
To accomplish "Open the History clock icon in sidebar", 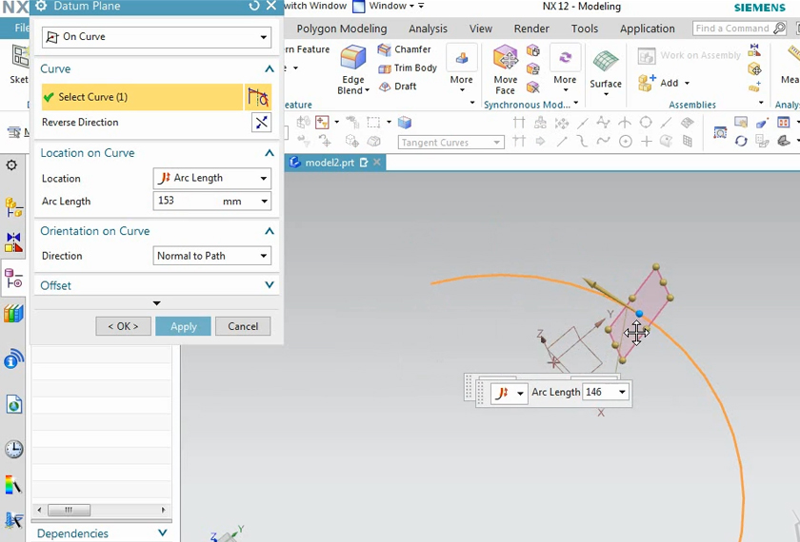I will pyautogui.click(x=13, y=449).
